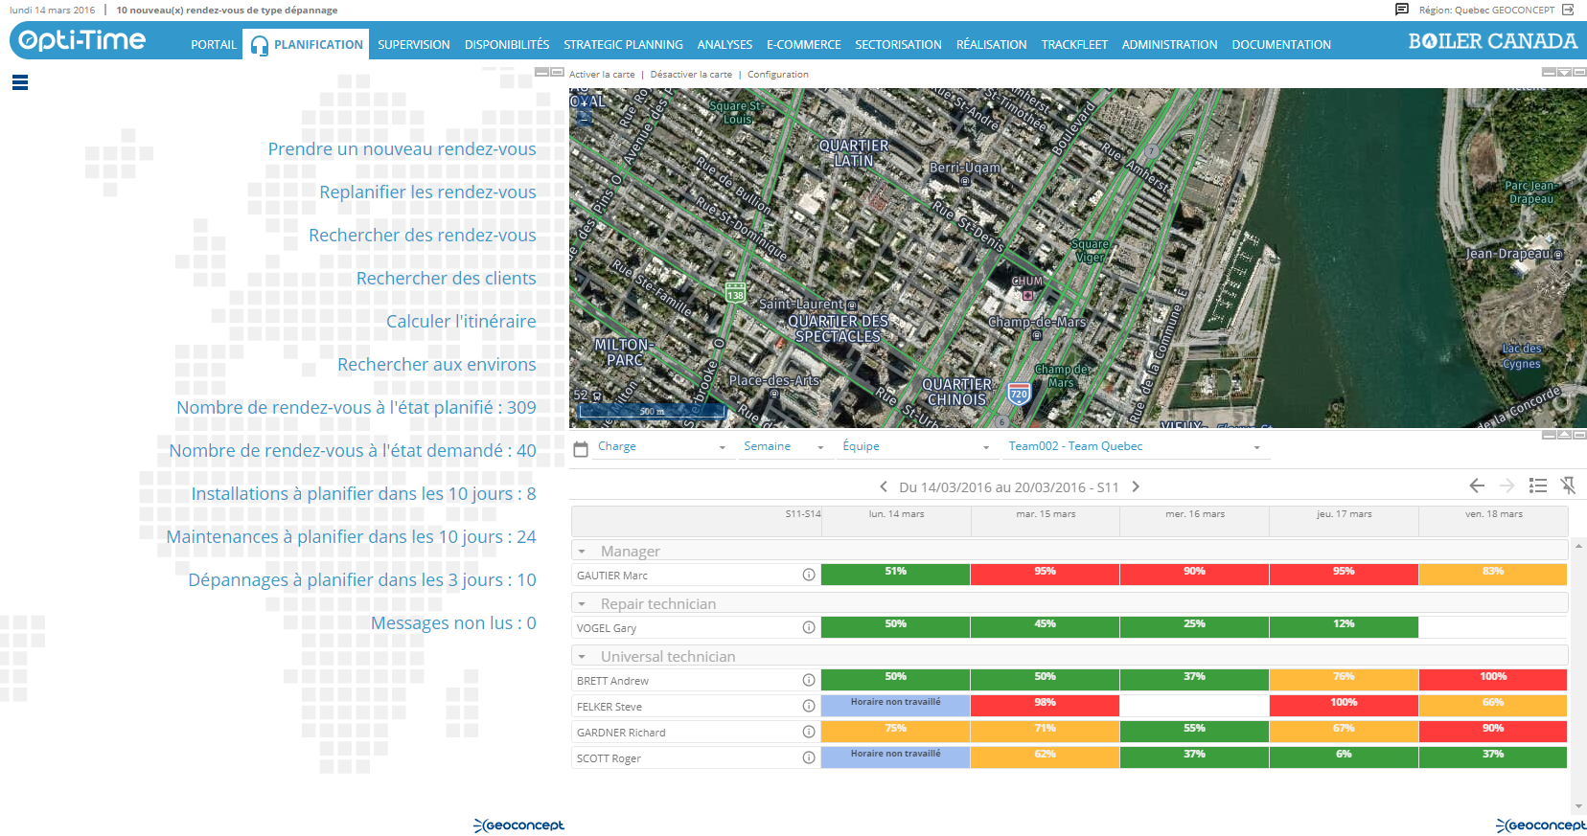Click scrollbar down arrow in planning grid
The height and width of the screenshot is (836, 1587).
pos(1578,807)
